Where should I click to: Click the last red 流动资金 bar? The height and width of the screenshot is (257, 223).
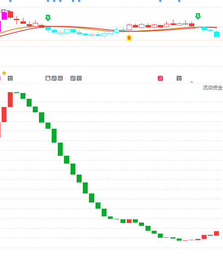pos(216,233)
